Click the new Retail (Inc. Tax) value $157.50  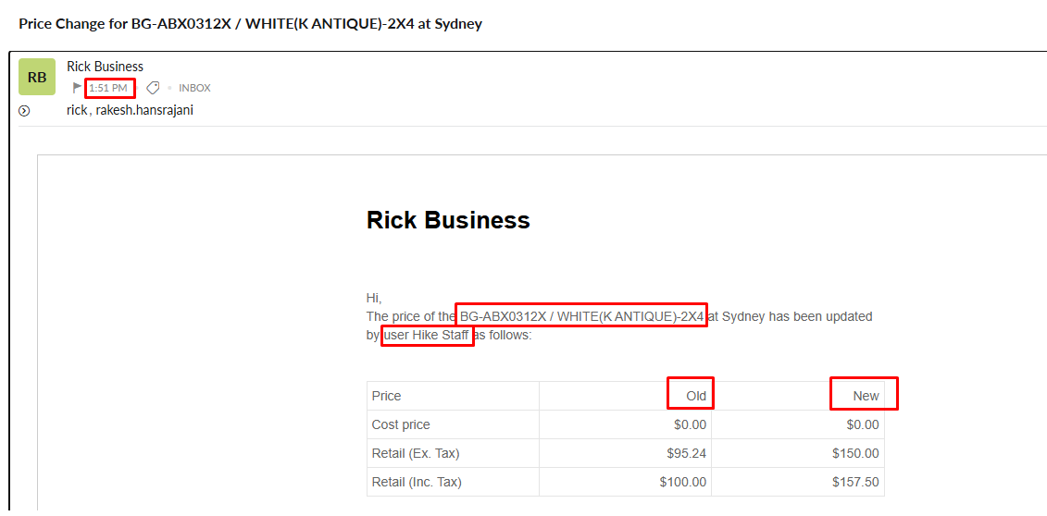[855, 482]
